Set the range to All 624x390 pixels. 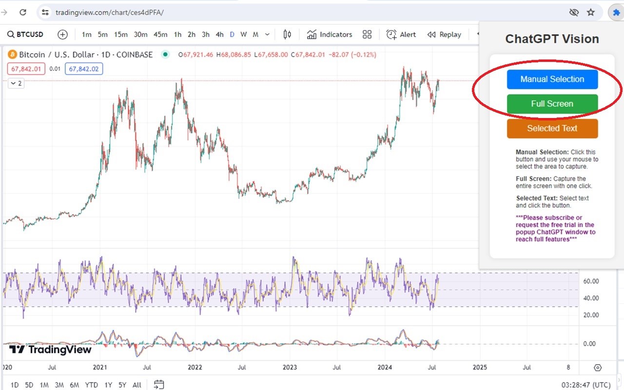coord(137,385)
